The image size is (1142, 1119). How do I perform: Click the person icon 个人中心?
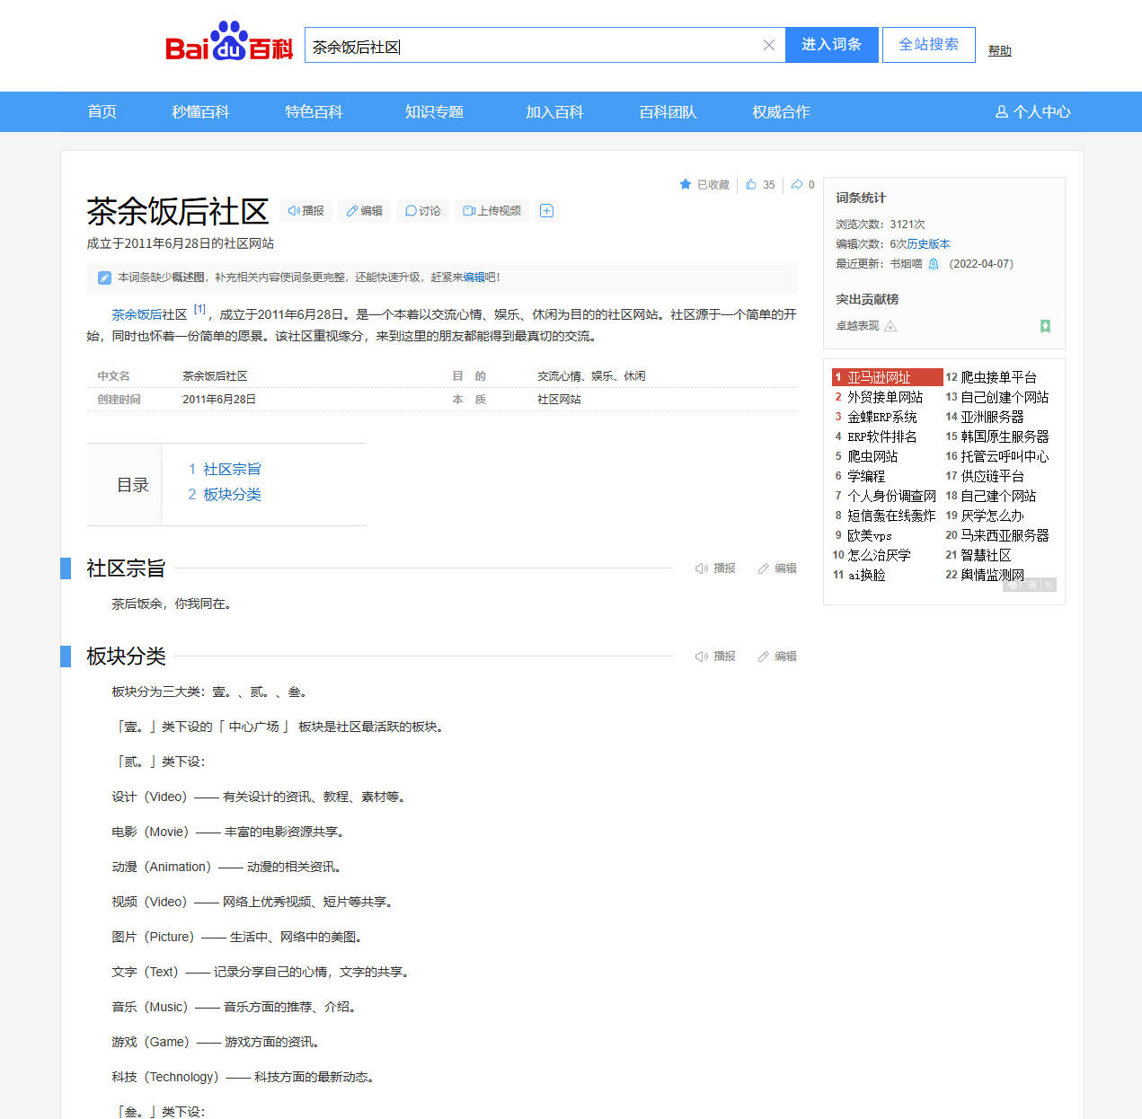point(1002,112)
